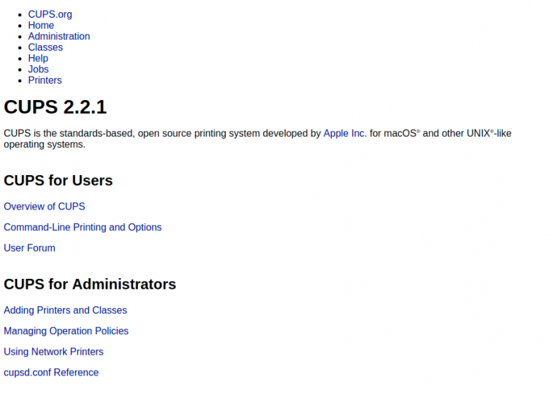Visit the User Forum link

point(29,248)
